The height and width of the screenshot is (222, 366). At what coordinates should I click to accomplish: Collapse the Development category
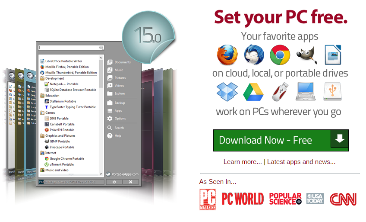coord(52,78)
